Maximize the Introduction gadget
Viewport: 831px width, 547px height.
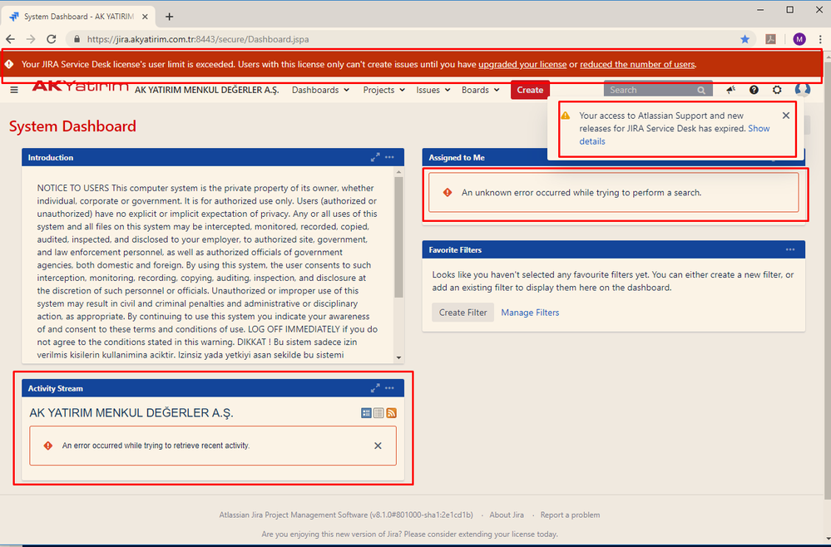(375, 157)
